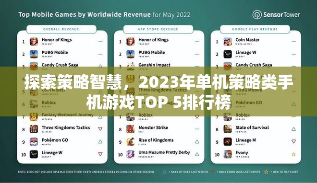Click the down arrow beside Lineage M
This screenshot has width=317, height=183.
[x=294, y=141]
